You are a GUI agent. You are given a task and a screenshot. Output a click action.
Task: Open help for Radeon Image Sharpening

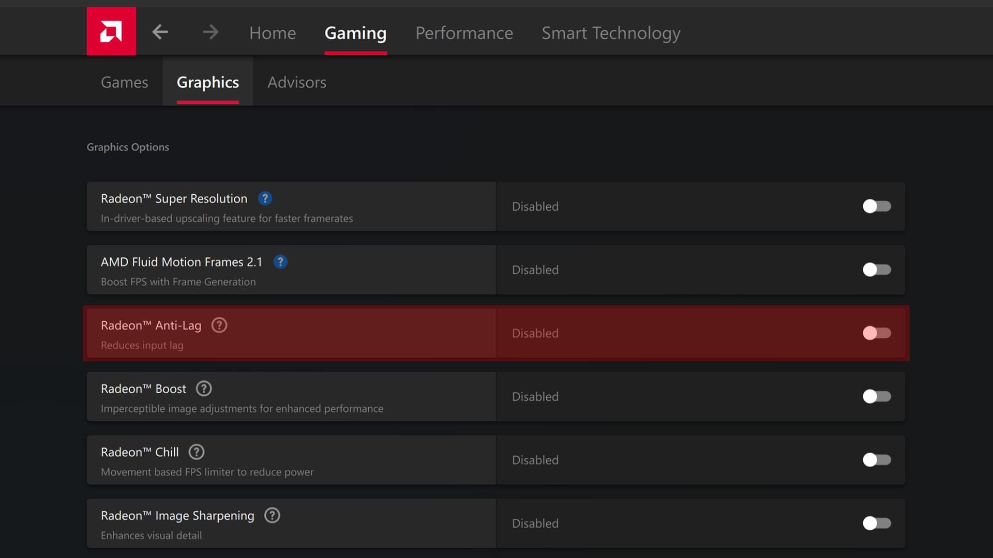click(x=272, y=515)
